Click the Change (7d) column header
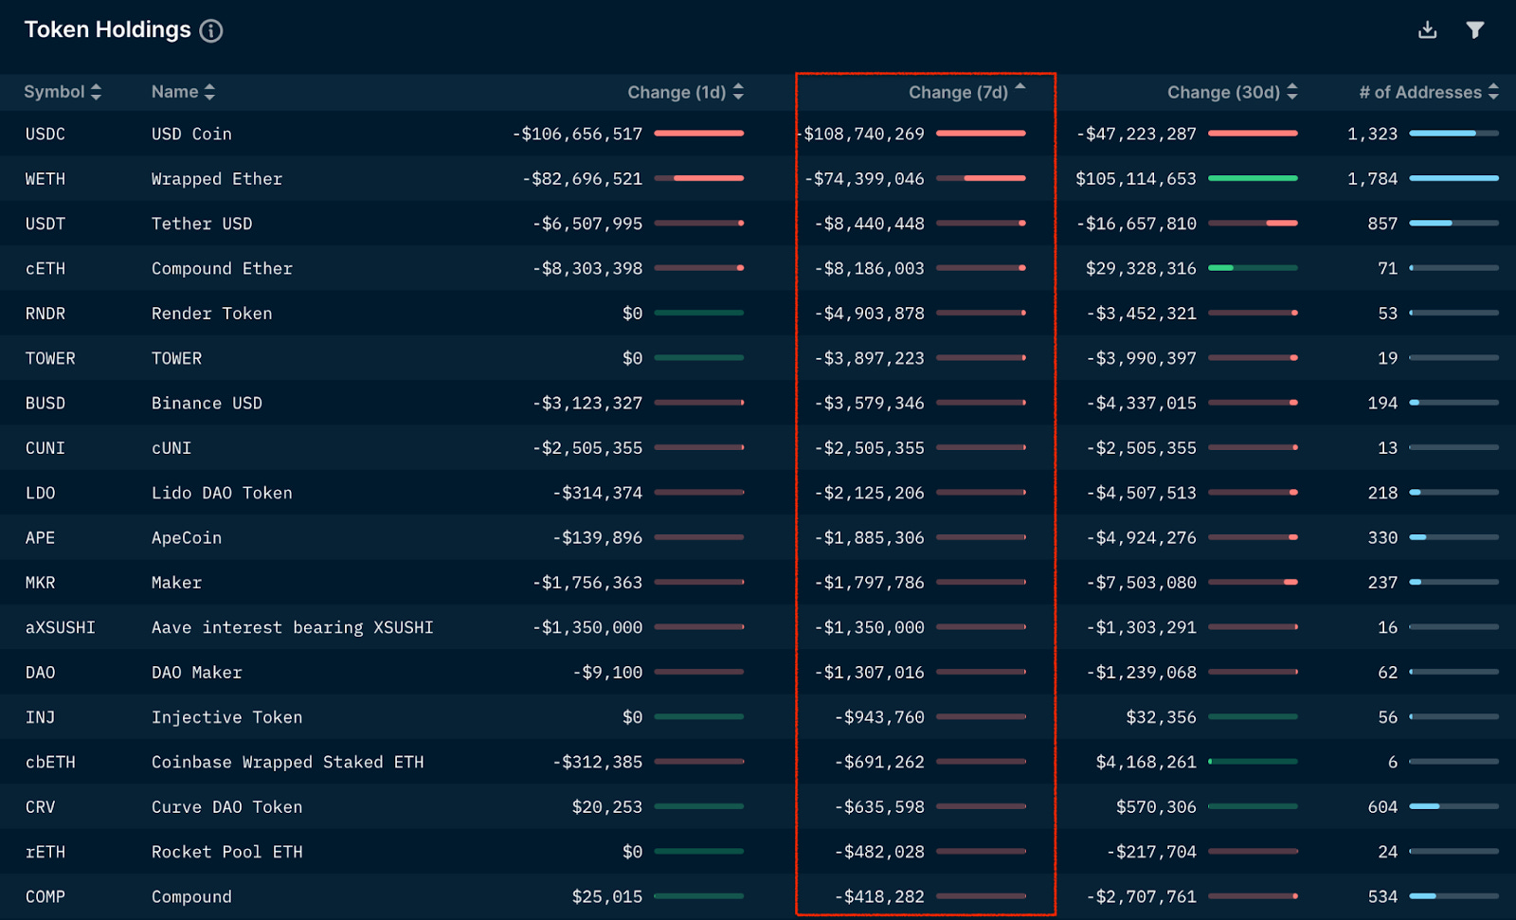This screenshot has width=1516, height=920. click(x=958, y=93)
